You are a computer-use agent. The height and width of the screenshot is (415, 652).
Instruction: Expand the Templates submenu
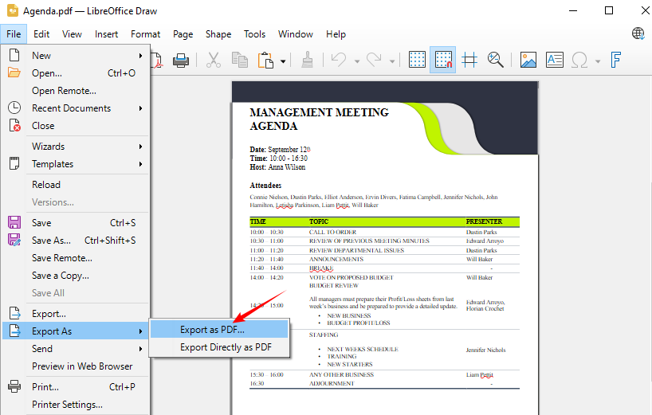click(75, 163)
